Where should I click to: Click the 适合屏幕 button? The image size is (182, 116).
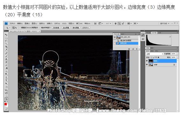tap(66, 28)
